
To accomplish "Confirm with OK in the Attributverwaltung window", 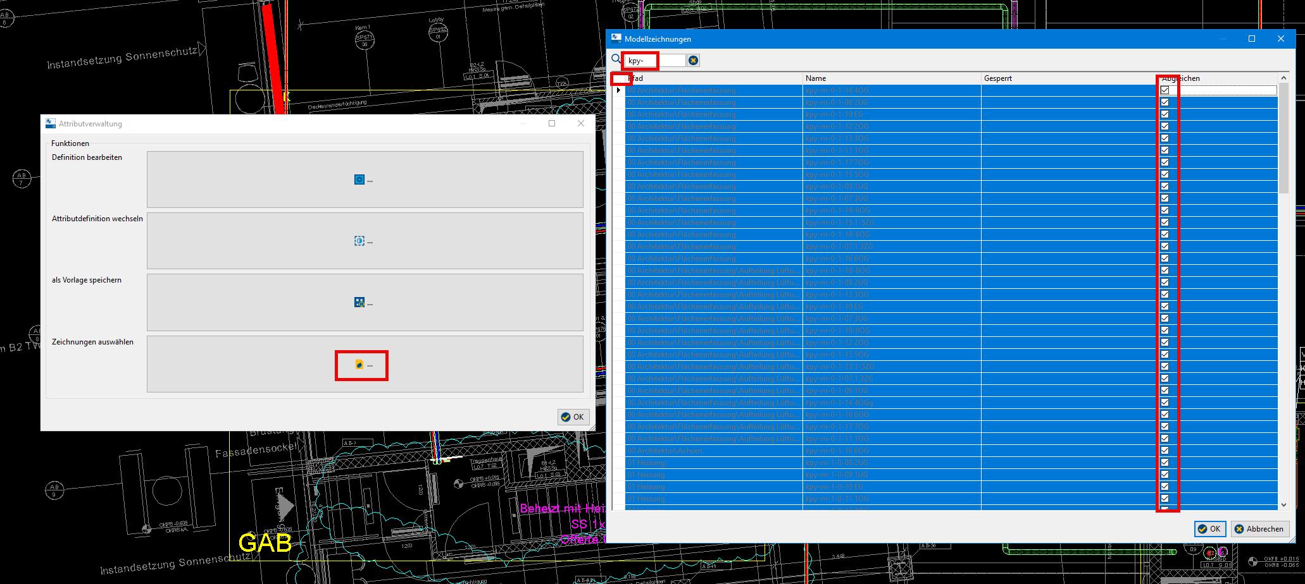I will 573,417.
